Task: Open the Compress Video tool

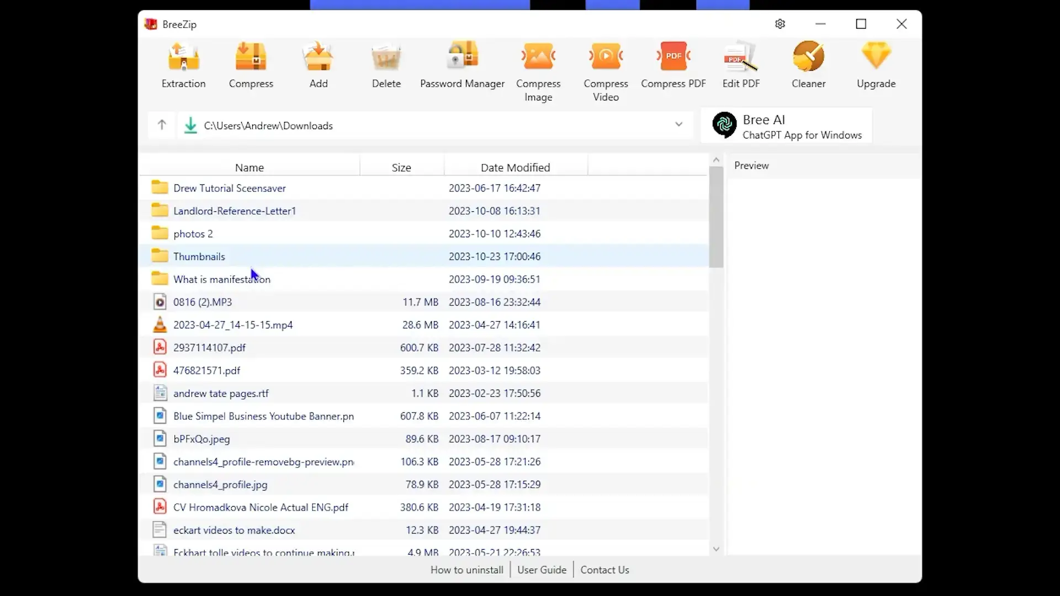Action: [606, 61]
